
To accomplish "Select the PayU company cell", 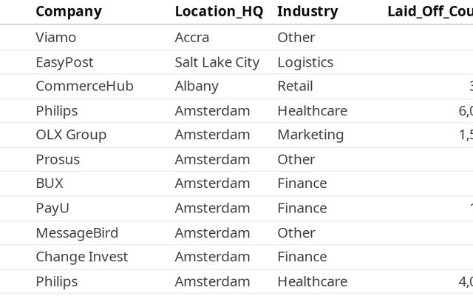I will click(x=52, y=208).
